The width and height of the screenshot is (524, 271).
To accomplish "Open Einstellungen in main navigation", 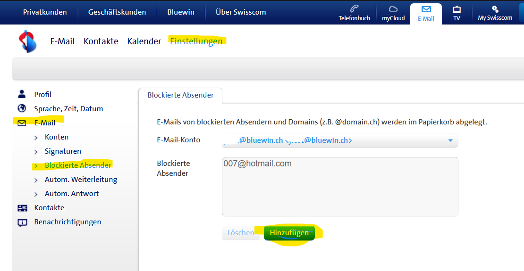I will tap(196, 41).
